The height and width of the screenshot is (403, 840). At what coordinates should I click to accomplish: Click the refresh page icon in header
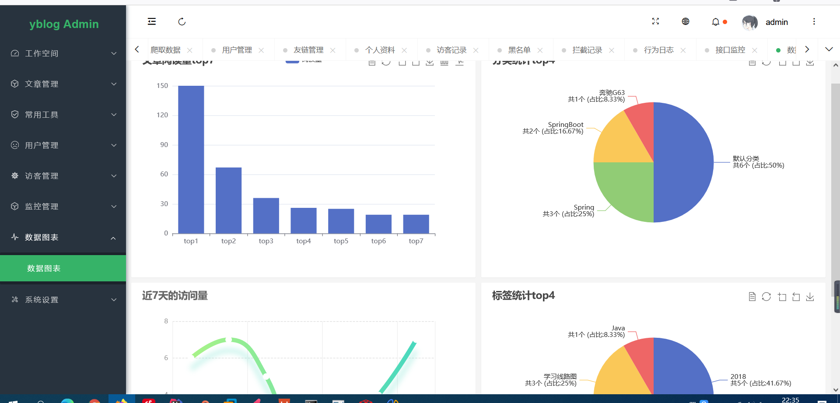[x=182, y=21]
